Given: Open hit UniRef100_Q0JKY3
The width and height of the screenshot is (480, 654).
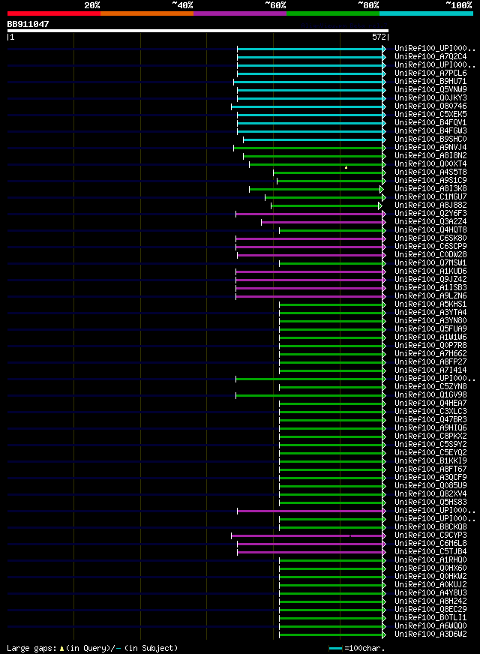Looking at the screenshot, I should 430,98.
